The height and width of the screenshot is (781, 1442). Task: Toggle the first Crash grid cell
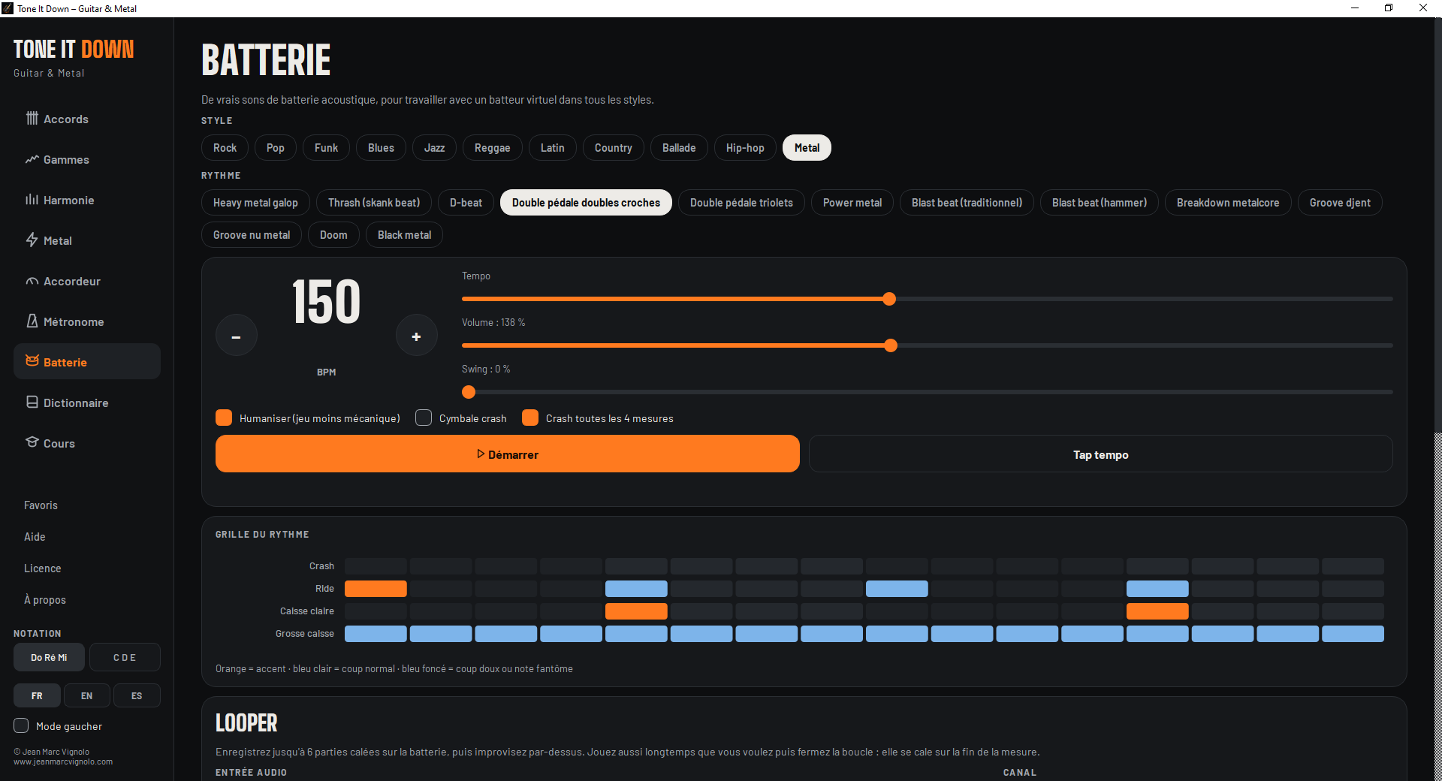click(376, 566)
